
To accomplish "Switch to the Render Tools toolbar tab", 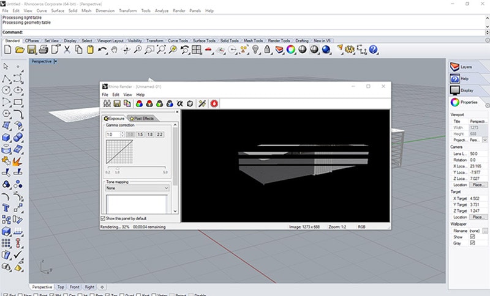I will [279, 40].
